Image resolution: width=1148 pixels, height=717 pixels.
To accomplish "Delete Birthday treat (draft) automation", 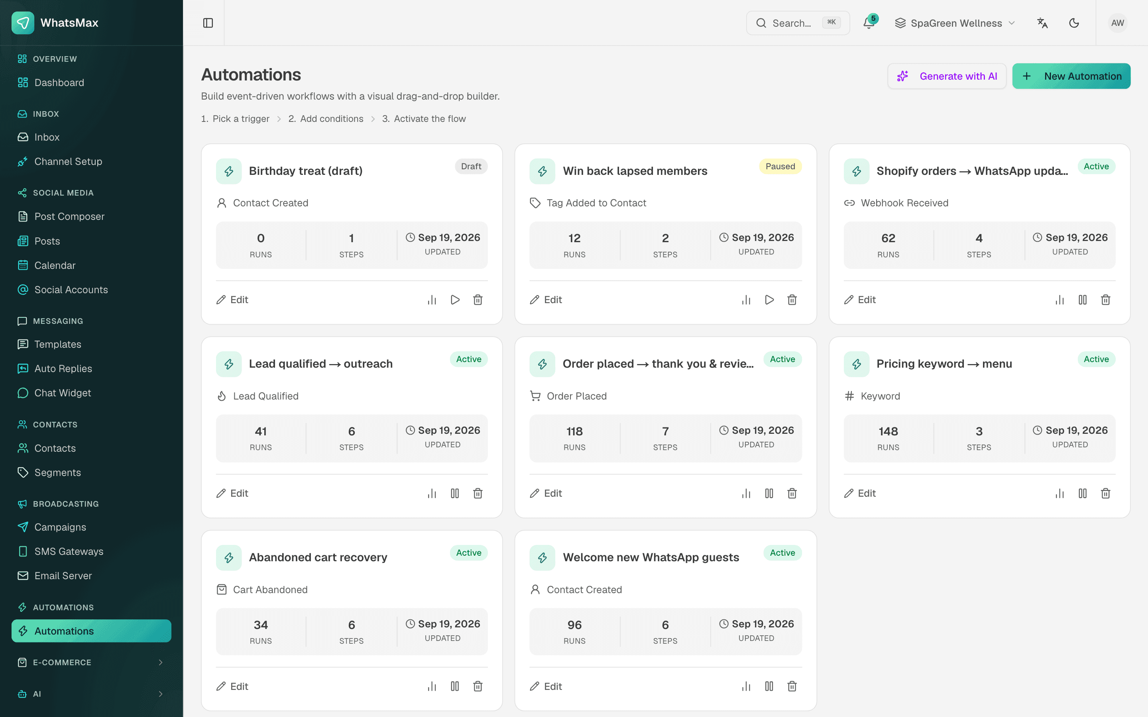I will tap(478, 300).
